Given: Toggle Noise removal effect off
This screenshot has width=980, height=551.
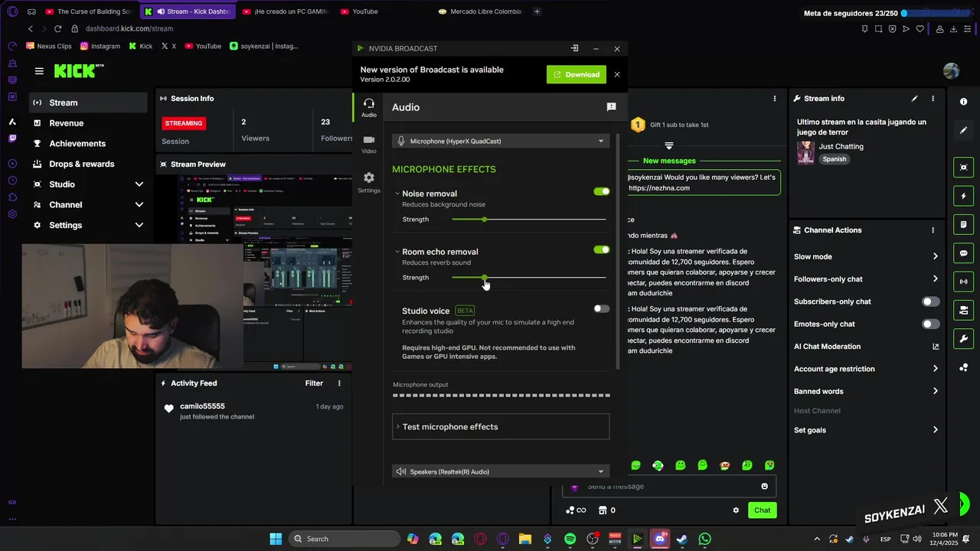Looking at the screenshot, I should pyautogui.click(x=602, y=191).
